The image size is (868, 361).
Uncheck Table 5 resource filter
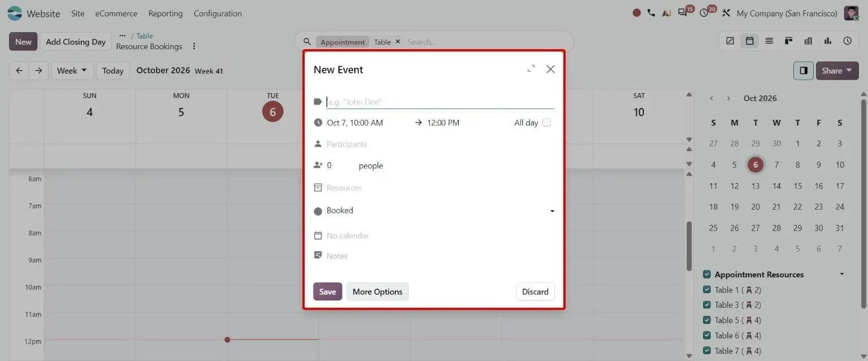click(706, 320)
